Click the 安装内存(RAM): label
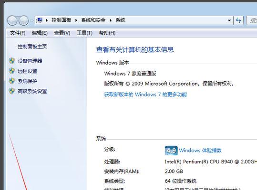 [x=122, y=171]
